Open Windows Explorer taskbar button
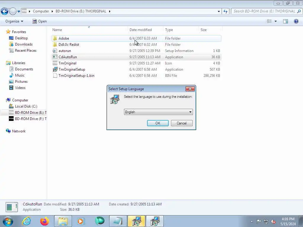 pos(63,221)
